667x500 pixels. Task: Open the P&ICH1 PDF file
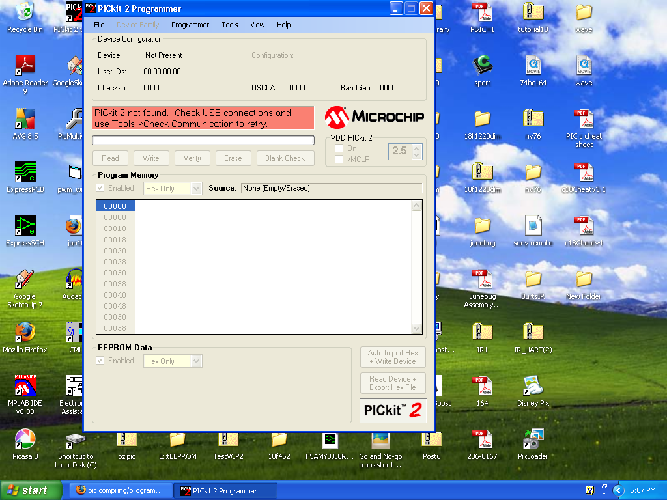[482, 18]
